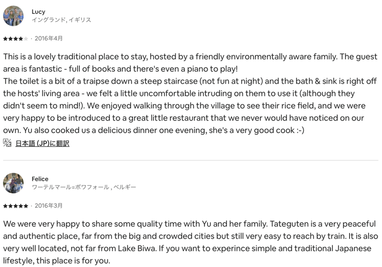Click Felice's profile photo
The height and width of the screenshot is (267, 382).
tap(13, 183)
